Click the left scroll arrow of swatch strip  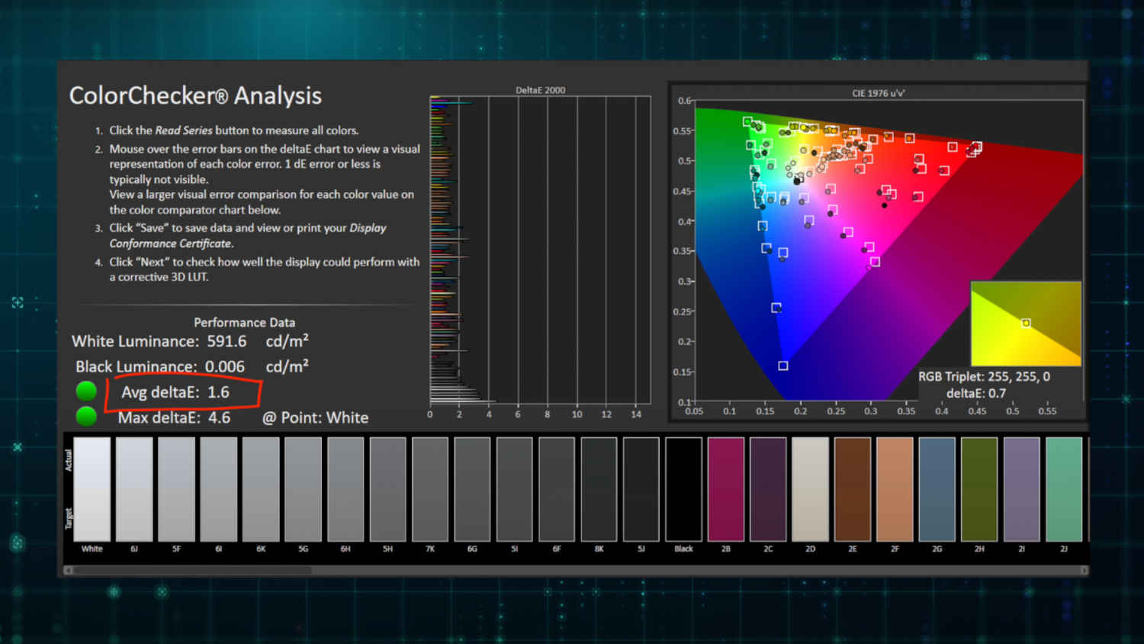[69, 570]
